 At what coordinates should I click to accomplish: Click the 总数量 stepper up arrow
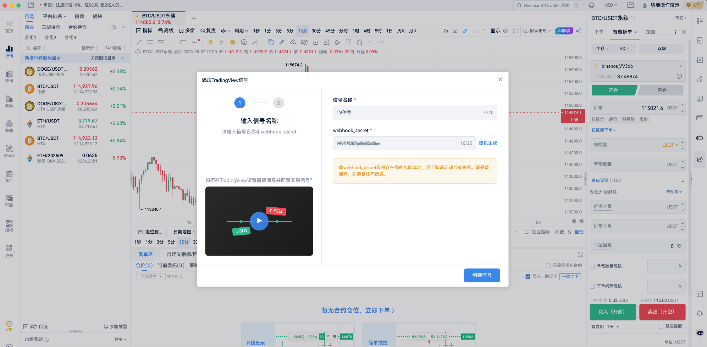click(682, 142)
